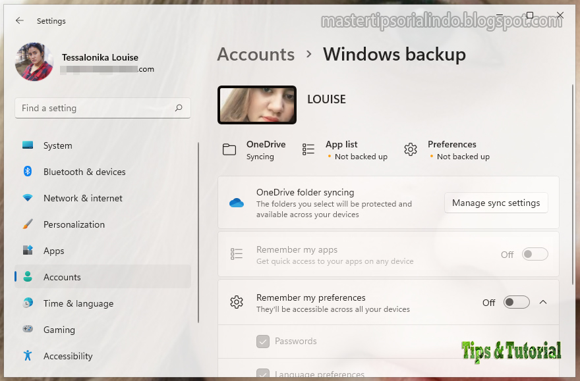The width and height of the screenshot is (580, 381).
Task: Click the user profile photo in sidebar
Action: click(x=34, y=62)
